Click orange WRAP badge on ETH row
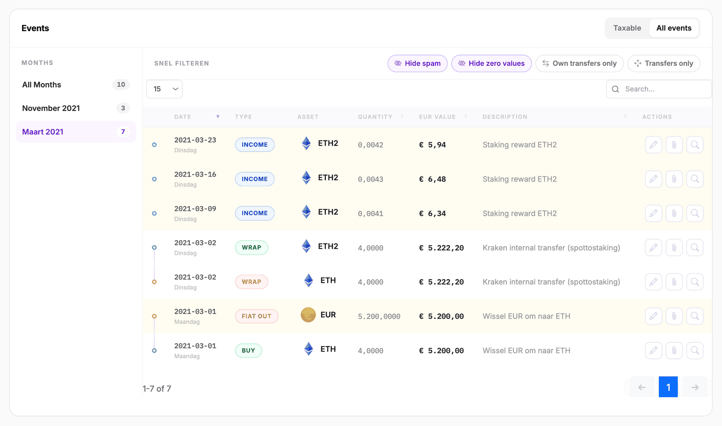Image resolution: width=722 pixels, height=426 pixels. 251,282
